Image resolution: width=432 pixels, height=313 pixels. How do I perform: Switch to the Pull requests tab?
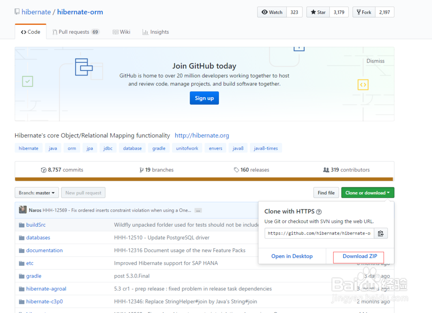click(76, 32)
